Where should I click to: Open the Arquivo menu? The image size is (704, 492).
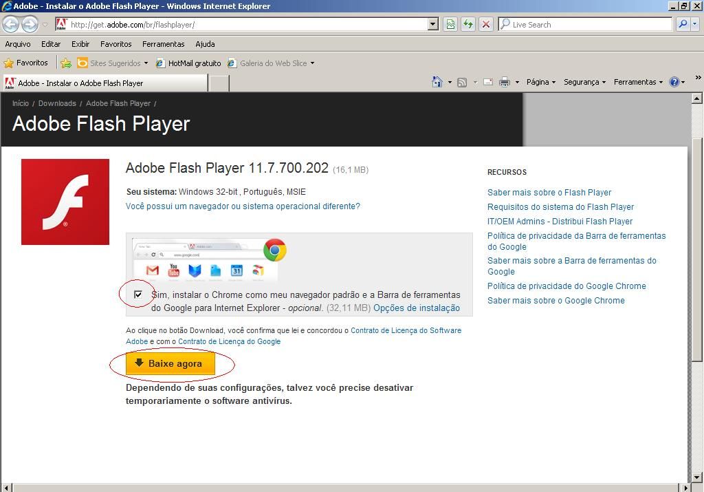[18, 44]
